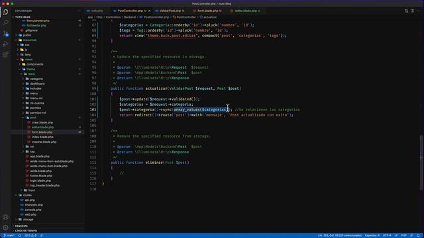Expand the ESQUEMA section
Screen dimensions: 424x238
coord(21,226)
